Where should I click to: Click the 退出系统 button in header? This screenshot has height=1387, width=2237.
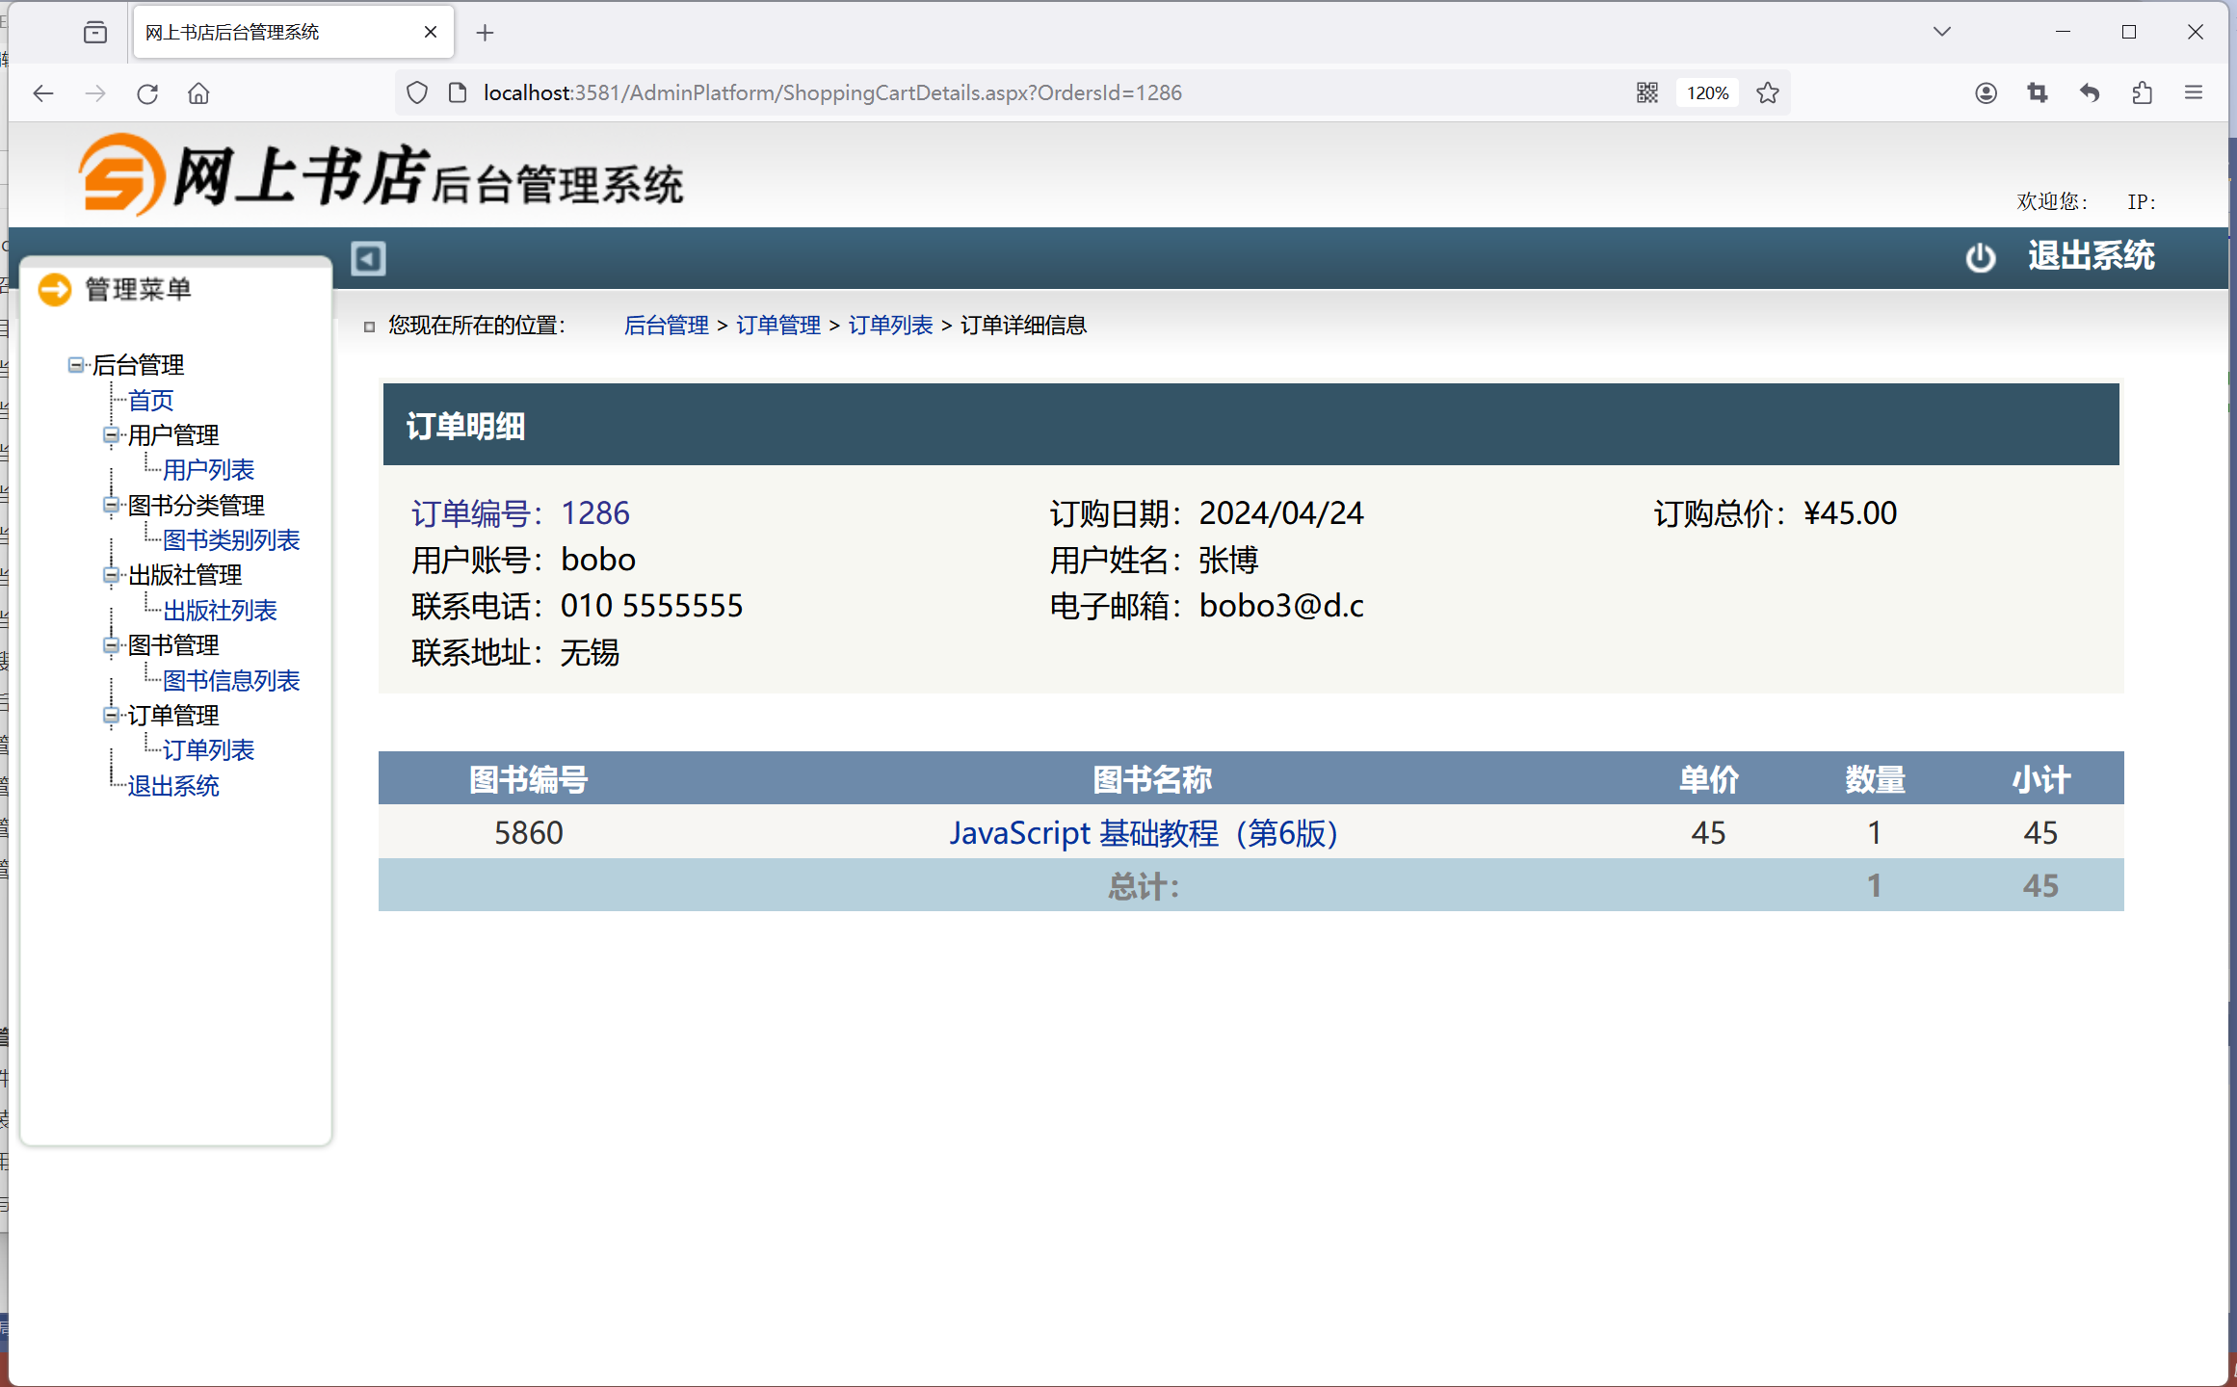coord(2091,256)
